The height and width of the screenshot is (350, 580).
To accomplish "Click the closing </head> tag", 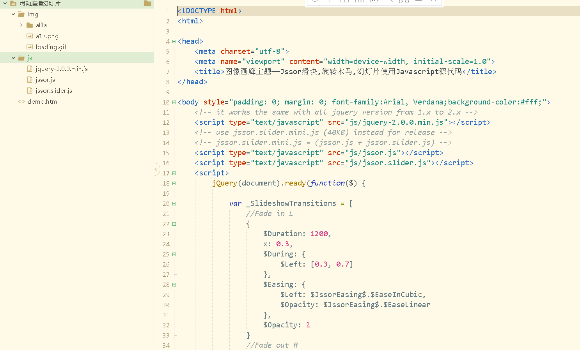I will pos(192,82).
